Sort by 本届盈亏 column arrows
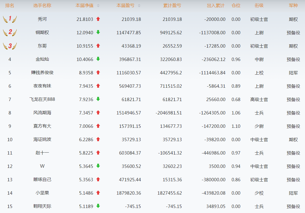The height and width of the screenshot is (213, 305). point(139,6)
